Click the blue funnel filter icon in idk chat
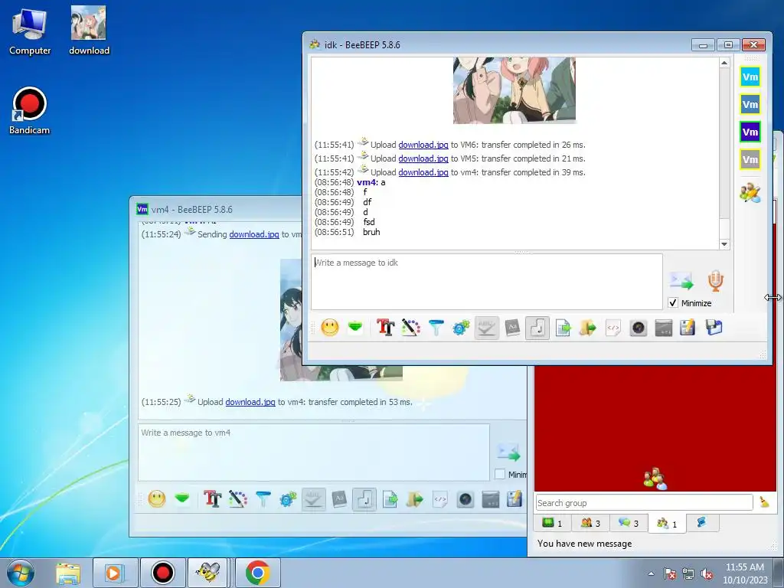784x588 pixels. click(x=436, y=328)
